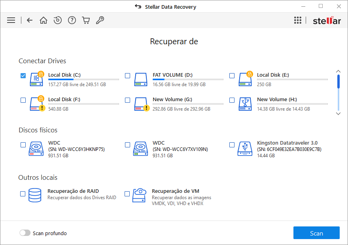Viewport: 348px width, 245px height.
Task: Open the resume recovery icon
Action: [58, 20]
